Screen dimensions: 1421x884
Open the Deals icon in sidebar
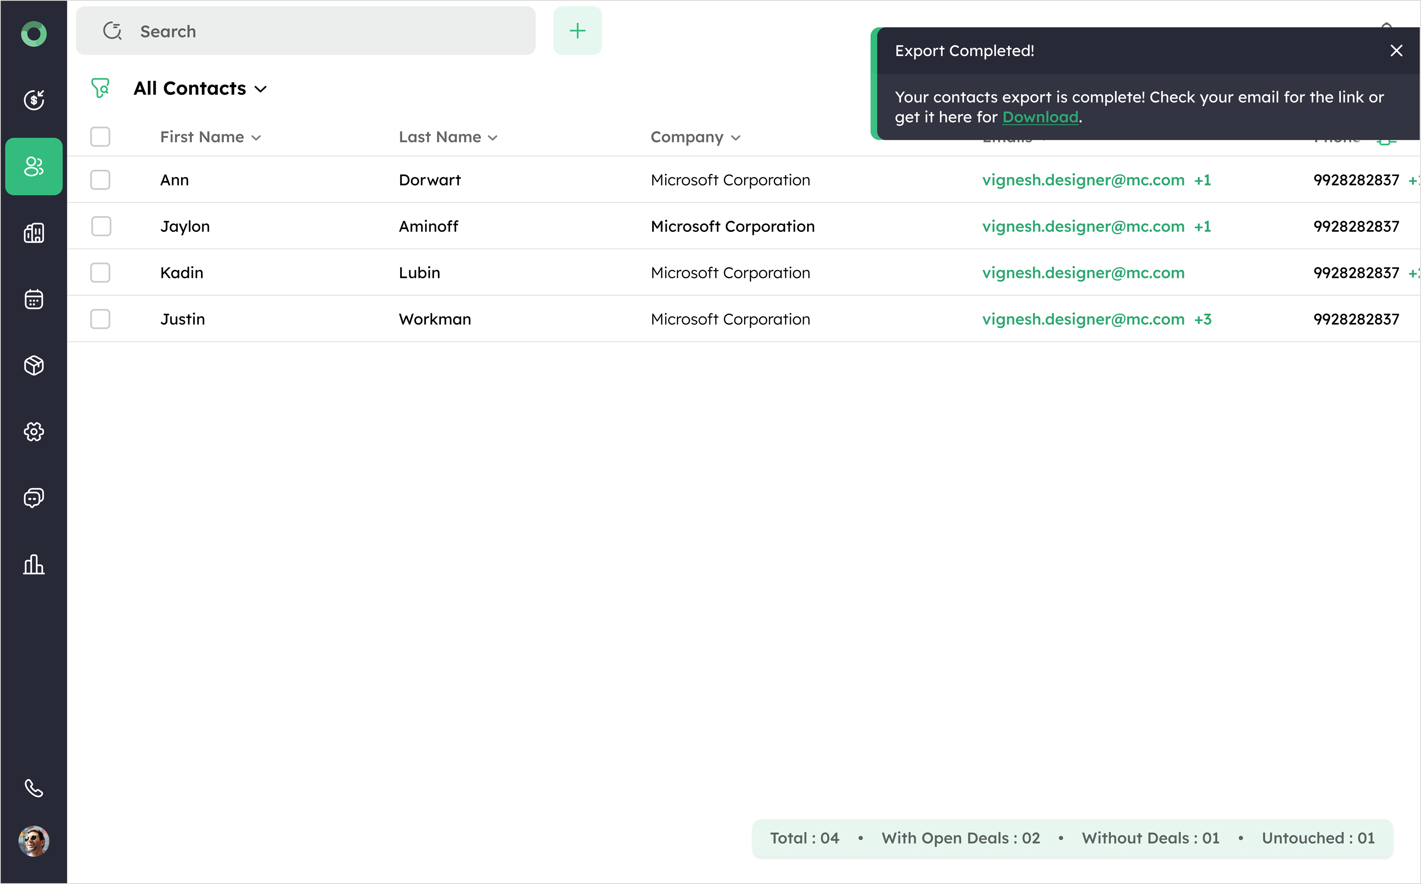coord(34,100)
